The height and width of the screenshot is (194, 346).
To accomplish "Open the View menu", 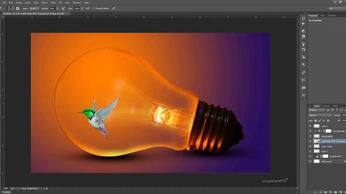I will coord(67,3).
